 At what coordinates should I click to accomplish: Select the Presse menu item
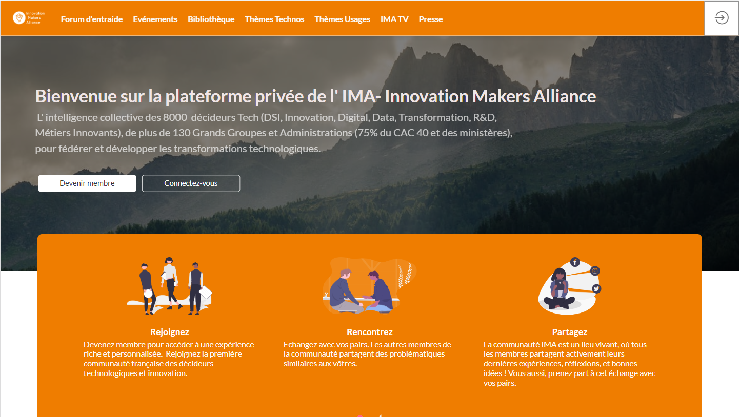click(x=431, y=19)
